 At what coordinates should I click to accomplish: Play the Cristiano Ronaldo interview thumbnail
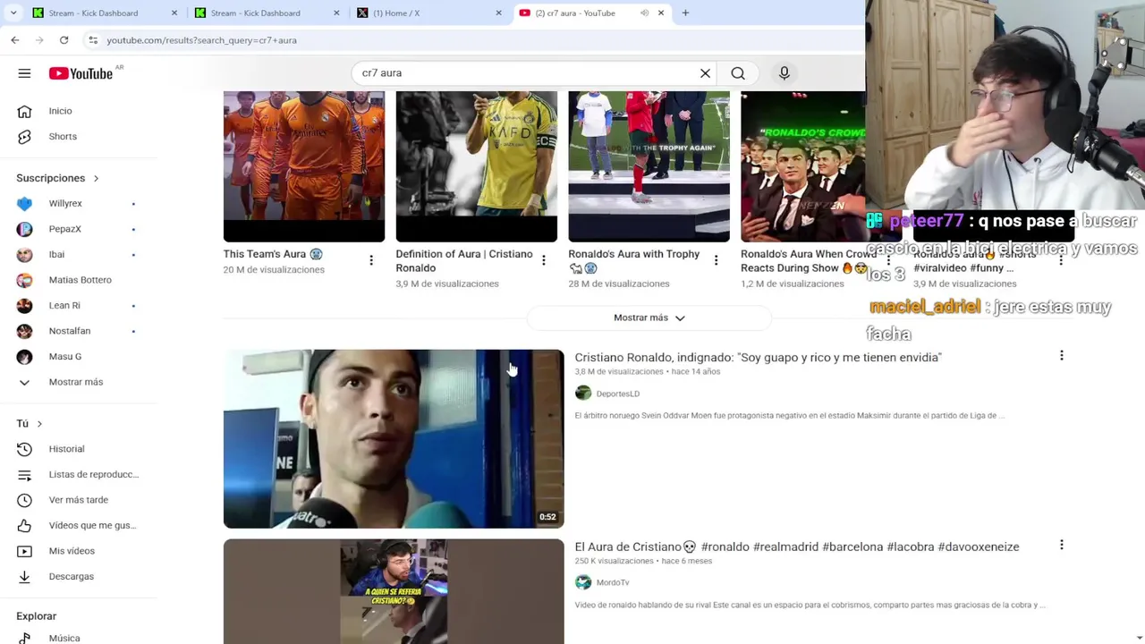(x=394, y=439)
